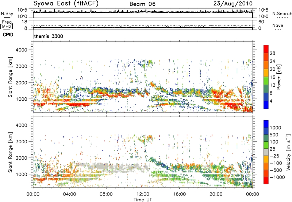Click the 'Time UT' axis title

coord(143,200)
